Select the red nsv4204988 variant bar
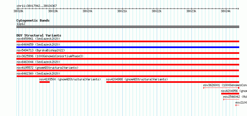 (x=173, y=82)
